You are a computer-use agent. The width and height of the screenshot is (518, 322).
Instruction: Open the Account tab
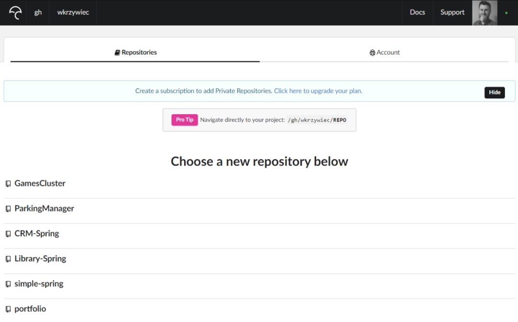pyautogui.click(x=385, y=52)
